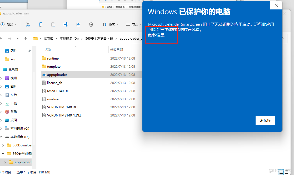Collapse the 360安全浏览器 tree node chevron
Image resolution: width=294 pixels, height=175 pixels.
3,154
